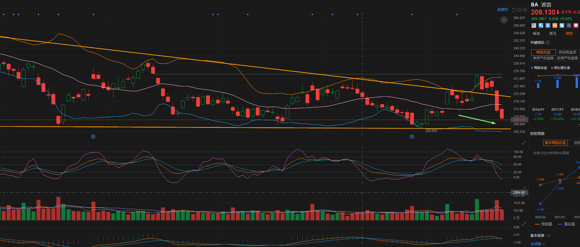
Task: Toggle the 同比增长率 legend series
Action: coord(560,68)
